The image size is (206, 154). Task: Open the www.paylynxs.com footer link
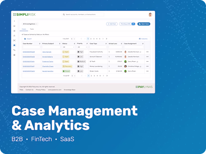pos(55,90)
